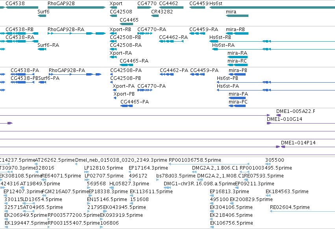Click the CR43282 gene label
Image resolution: width=335 pixels, height=229 pixels.
point(162,11)
